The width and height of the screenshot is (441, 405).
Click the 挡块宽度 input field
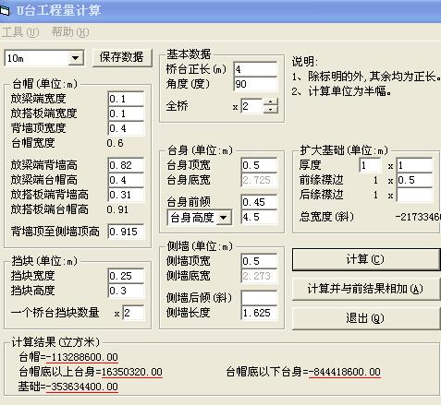point(126,276)
